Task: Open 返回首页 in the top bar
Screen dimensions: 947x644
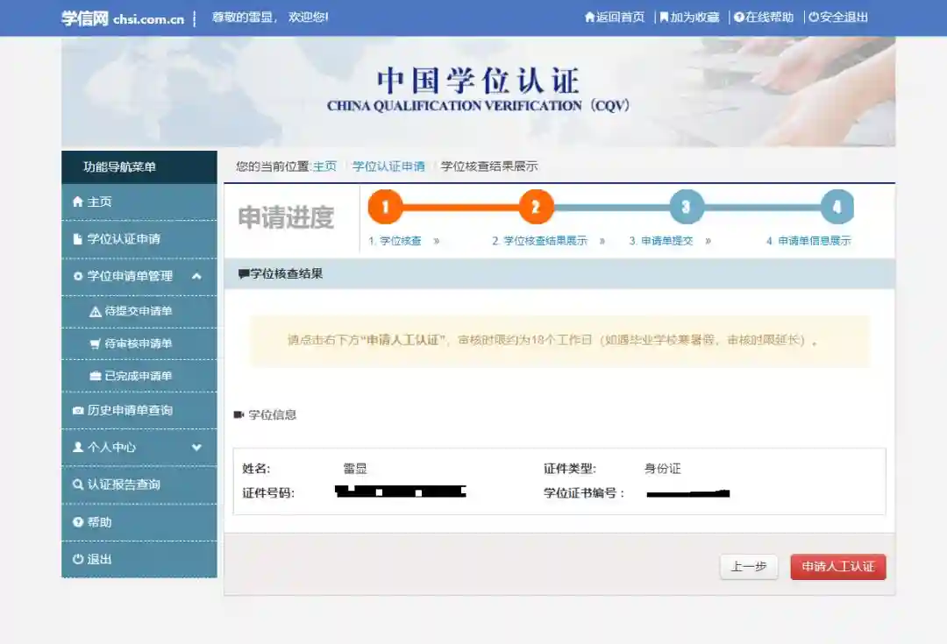Action: click(x=615, y=17)
